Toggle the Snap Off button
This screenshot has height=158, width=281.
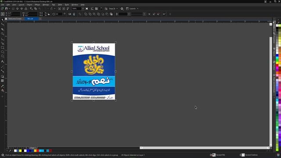click(106, 9)
